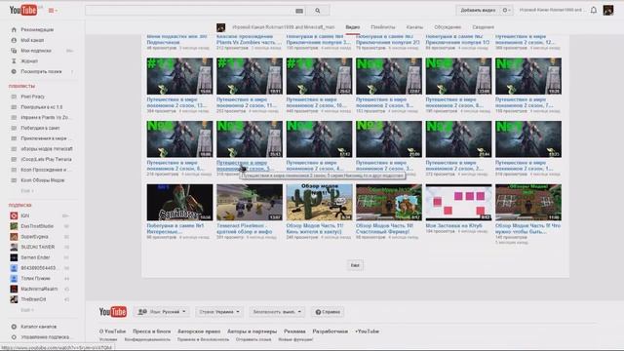Open the Semen Ender subscription

[35, 257]
